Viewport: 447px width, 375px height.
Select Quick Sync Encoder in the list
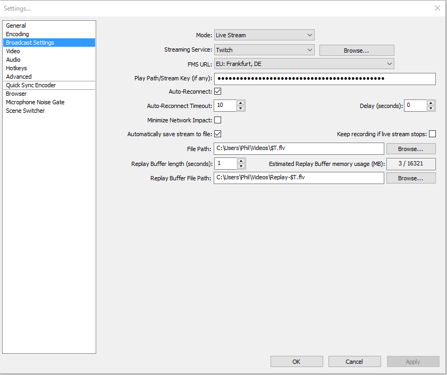coord(49,85)
